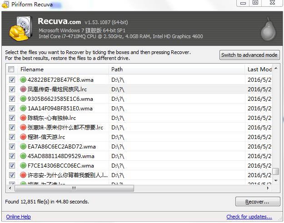Select filename EA7A86C6EC2ABD72.wma

(62, 146)
